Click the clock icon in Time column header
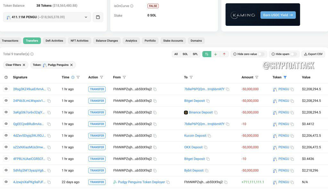This screenshot has width=328, height=190. (x=73, y=77)
